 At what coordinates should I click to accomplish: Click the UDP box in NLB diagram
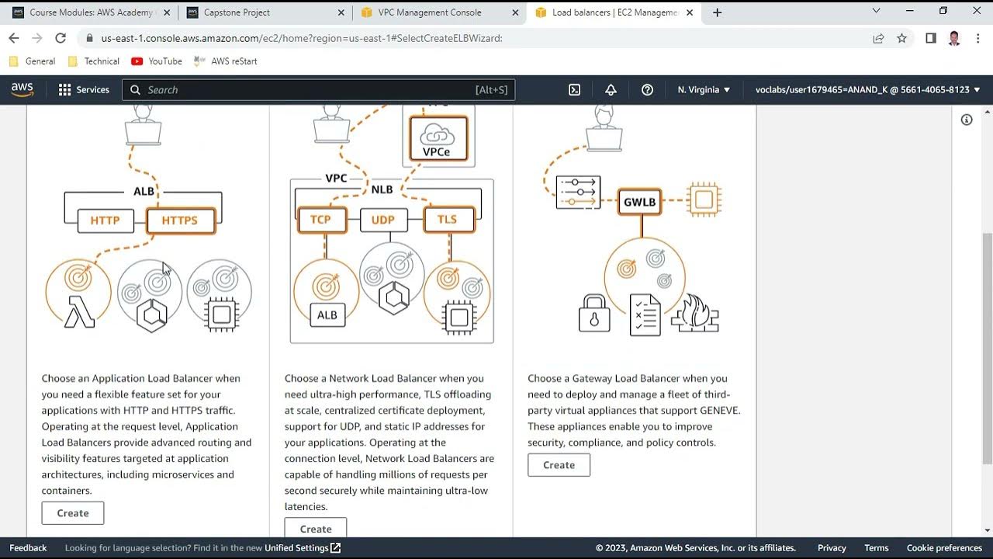tap(383, 220)
